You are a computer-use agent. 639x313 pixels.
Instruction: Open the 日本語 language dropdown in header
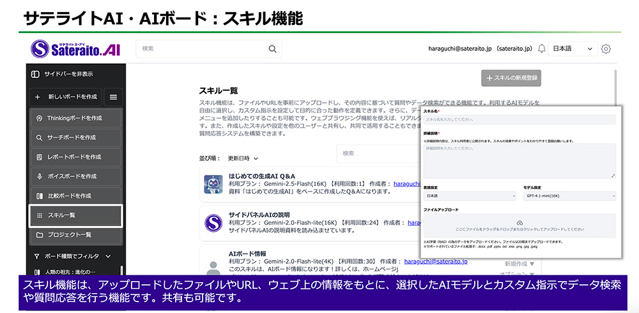coord(573,49)
